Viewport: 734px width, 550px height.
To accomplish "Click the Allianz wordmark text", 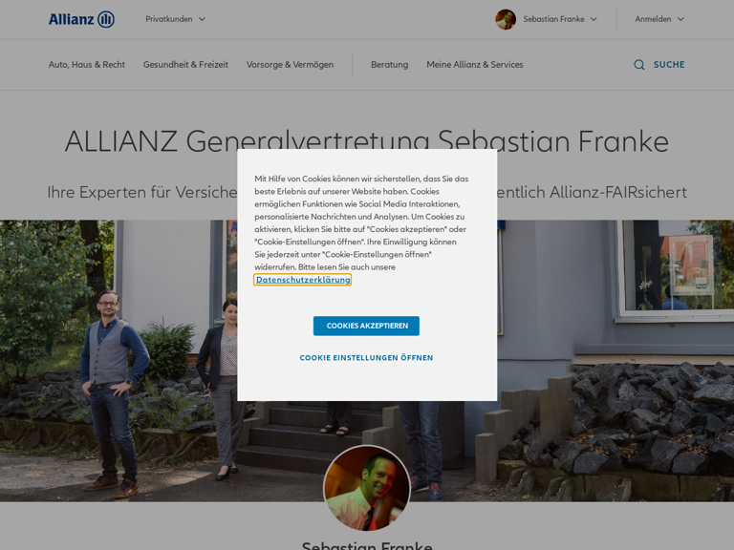I will click(71, 19).
